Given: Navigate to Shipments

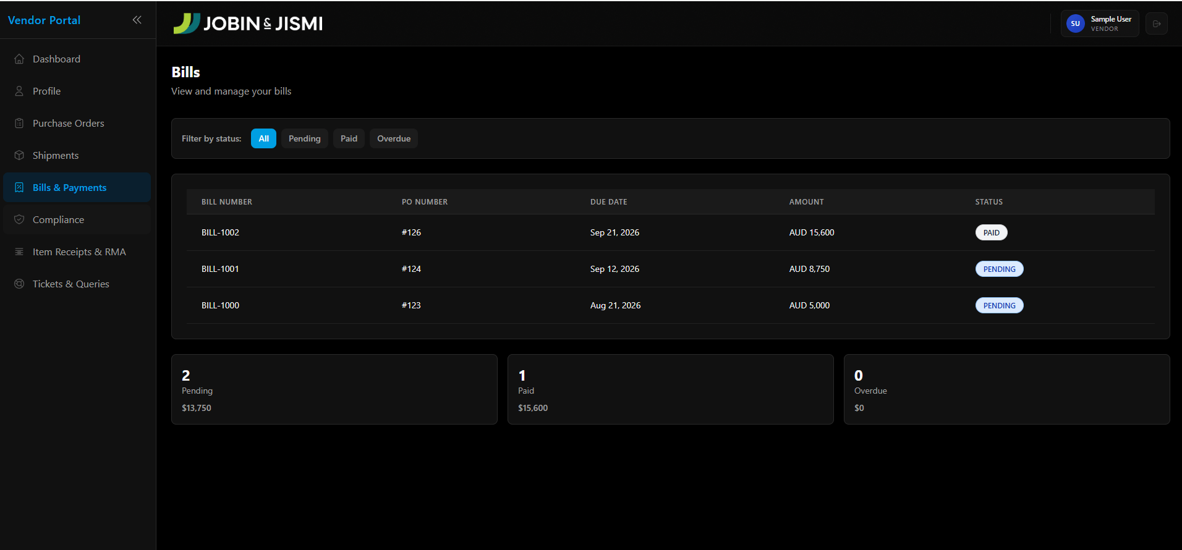Looking at the screenshot, I should (x=77, y=155).
